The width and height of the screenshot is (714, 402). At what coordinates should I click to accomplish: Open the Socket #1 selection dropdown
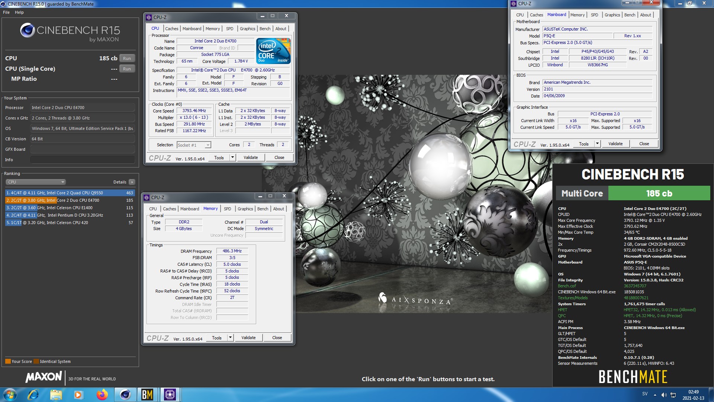click(194, 145)
